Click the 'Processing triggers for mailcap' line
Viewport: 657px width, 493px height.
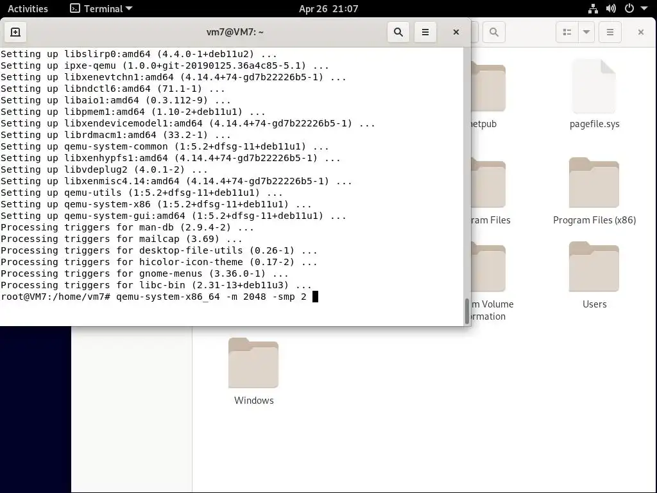[121, 239]
